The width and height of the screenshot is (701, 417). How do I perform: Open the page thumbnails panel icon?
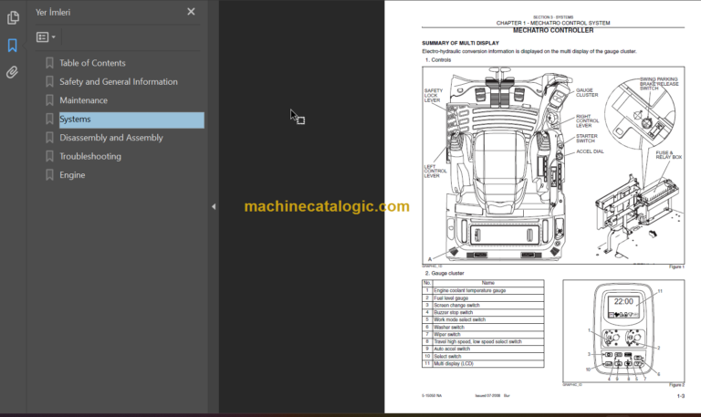[x=13, y=17]
